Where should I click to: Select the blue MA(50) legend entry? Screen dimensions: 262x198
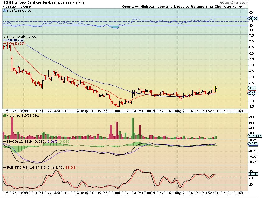click(x=13, y=40)
